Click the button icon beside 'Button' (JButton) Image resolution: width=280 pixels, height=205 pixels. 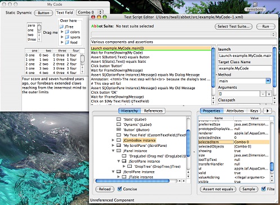tap(119, 130)
